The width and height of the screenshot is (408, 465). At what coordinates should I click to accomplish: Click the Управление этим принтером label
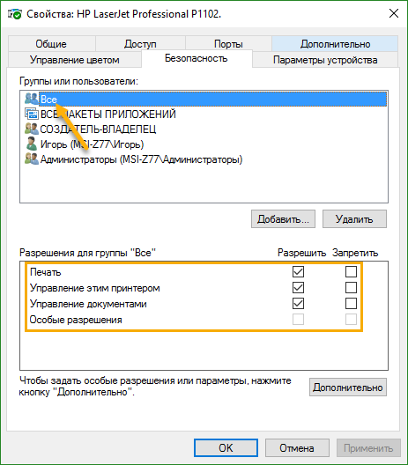[x=94, y=288]
